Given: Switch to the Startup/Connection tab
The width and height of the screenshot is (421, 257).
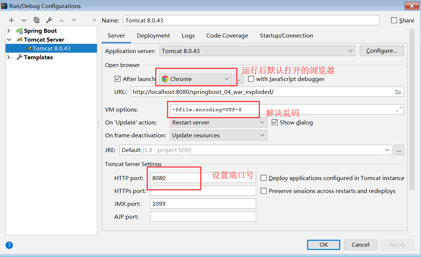Looking at the screenshot, I should (x=286, y=36).
